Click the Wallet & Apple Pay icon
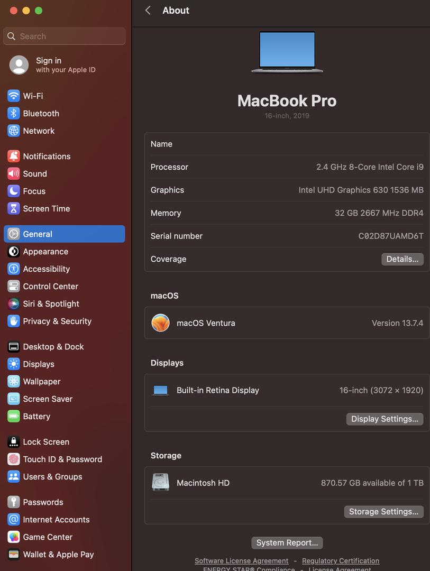 (x=13, y=555)
